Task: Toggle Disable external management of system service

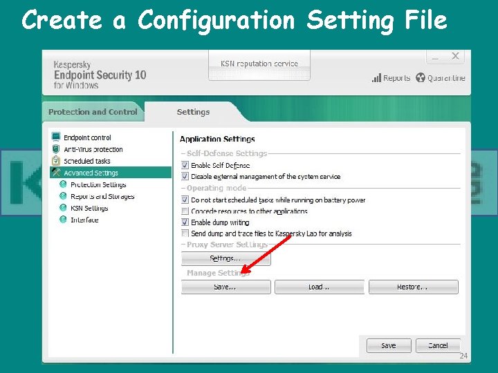Action: pyautogui.click(x=185, y=176)
